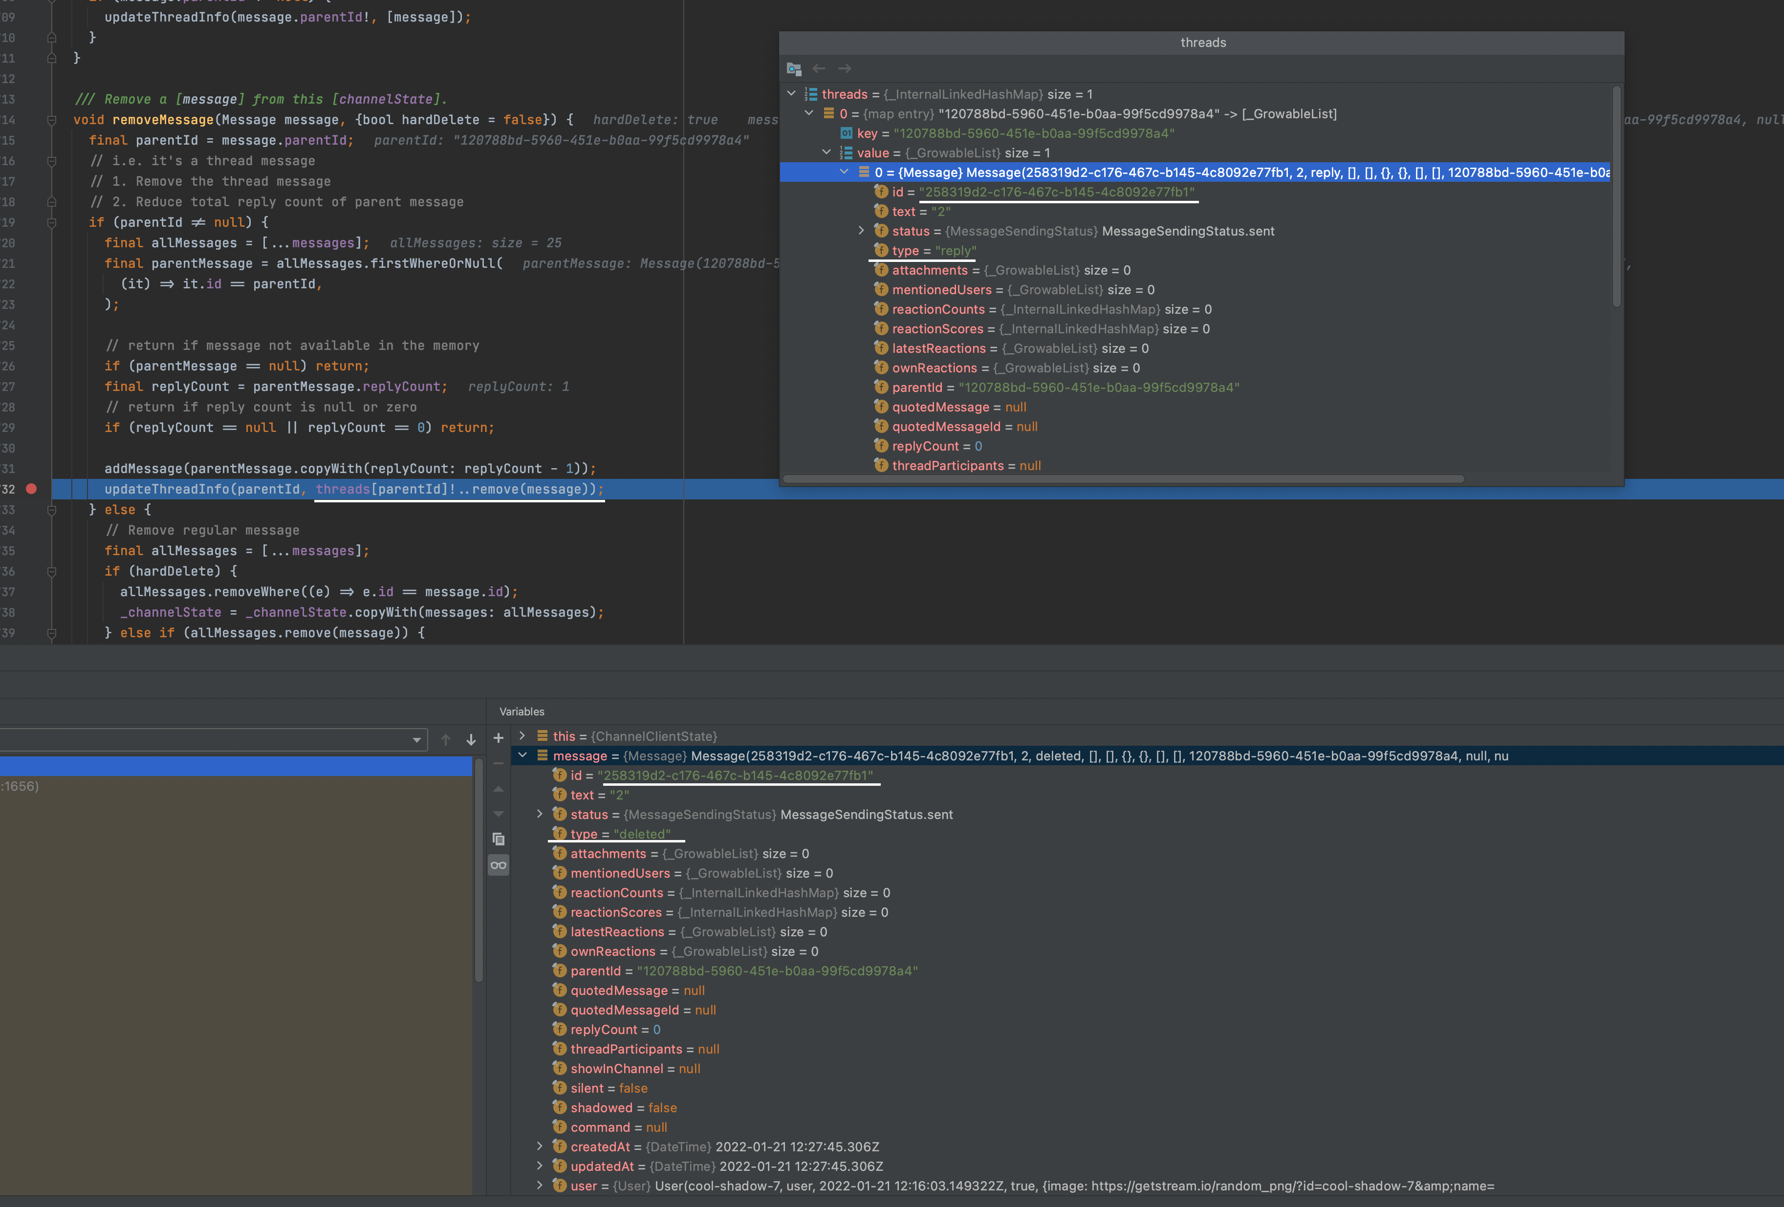Toggle the breakpoint on line 32

click(x=31, y=489)
